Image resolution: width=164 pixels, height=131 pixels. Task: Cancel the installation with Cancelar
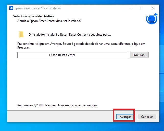point(147,117)
